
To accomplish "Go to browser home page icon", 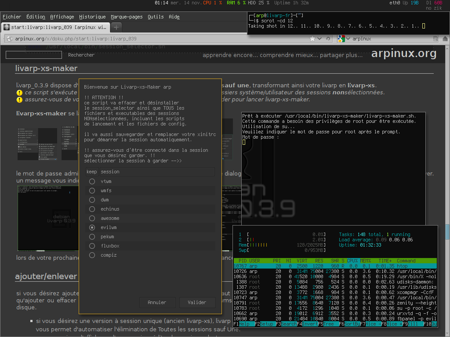I will click(x=445, y=39).
